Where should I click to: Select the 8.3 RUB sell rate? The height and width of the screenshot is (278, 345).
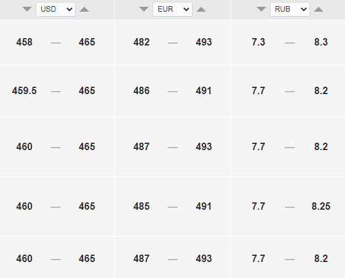click(321, 42)
